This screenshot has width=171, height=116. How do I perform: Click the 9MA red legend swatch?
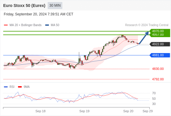tap(20, 87)
